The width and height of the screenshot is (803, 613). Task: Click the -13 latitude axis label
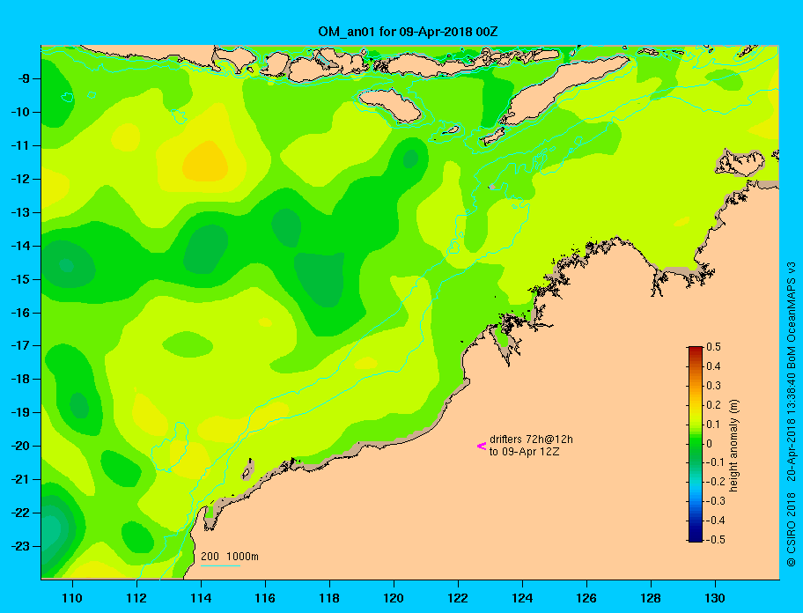tap(20, 212)
